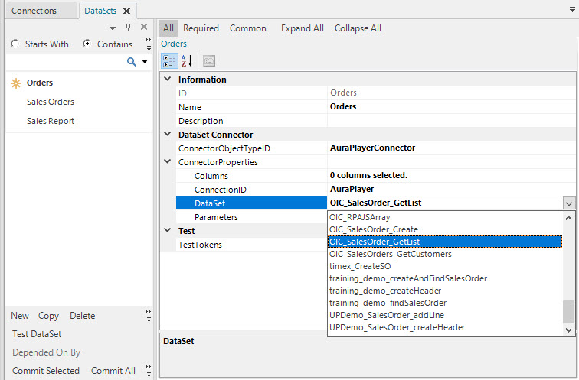This screenshot has width=579, height=380.
Task: Click the dropdown list scroll down arrow
Action: (568, 330)
